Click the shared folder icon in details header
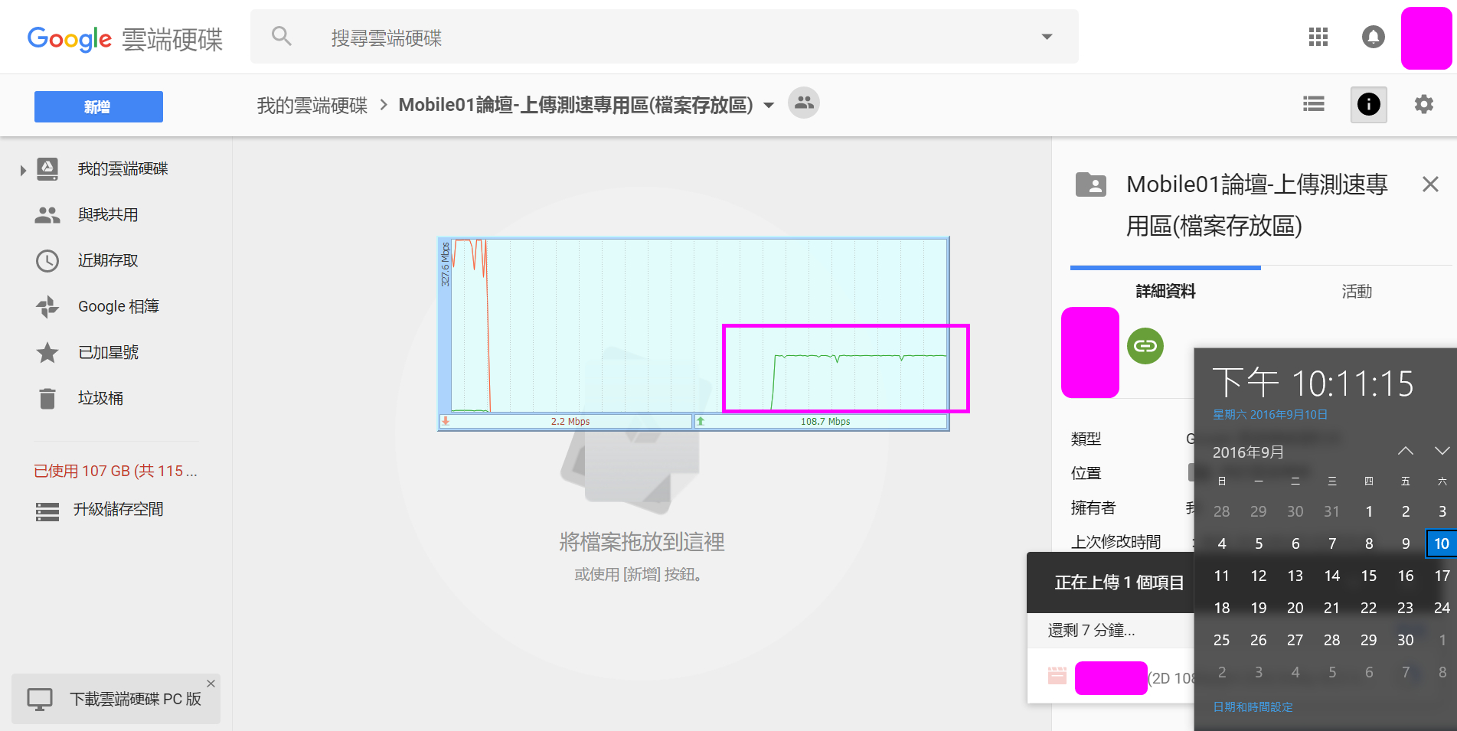This screenshot has height=731, width=1457. [1091, 184]
